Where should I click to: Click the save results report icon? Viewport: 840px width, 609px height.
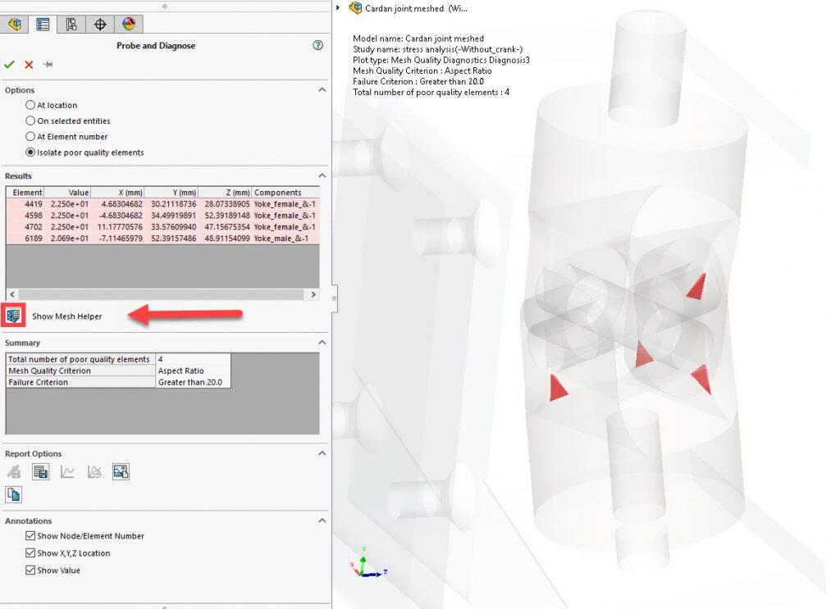[40, 471]
